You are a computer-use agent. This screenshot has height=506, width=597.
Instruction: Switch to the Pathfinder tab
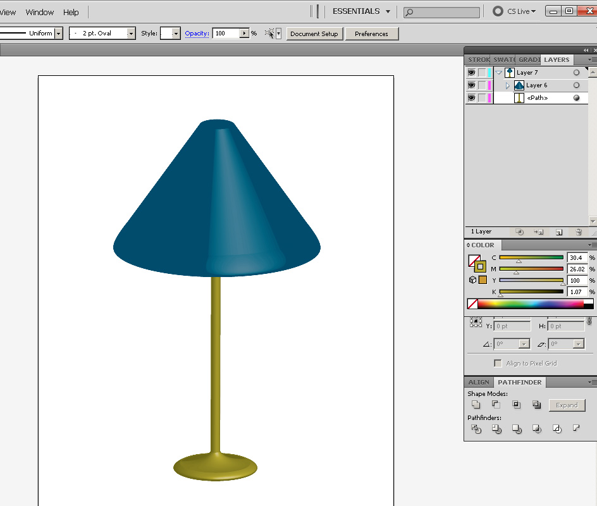click(x=520, y=382)
